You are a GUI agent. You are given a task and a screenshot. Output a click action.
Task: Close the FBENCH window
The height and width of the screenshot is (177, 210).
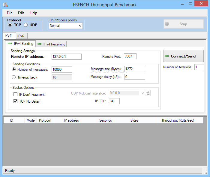(201, 4)
